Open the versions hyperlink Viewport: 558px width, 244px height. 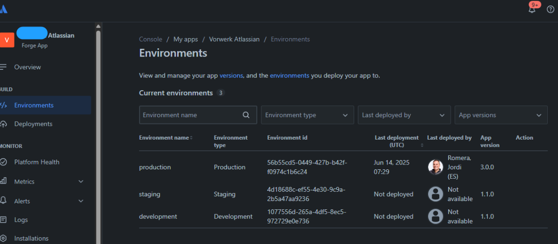point(231,76)
